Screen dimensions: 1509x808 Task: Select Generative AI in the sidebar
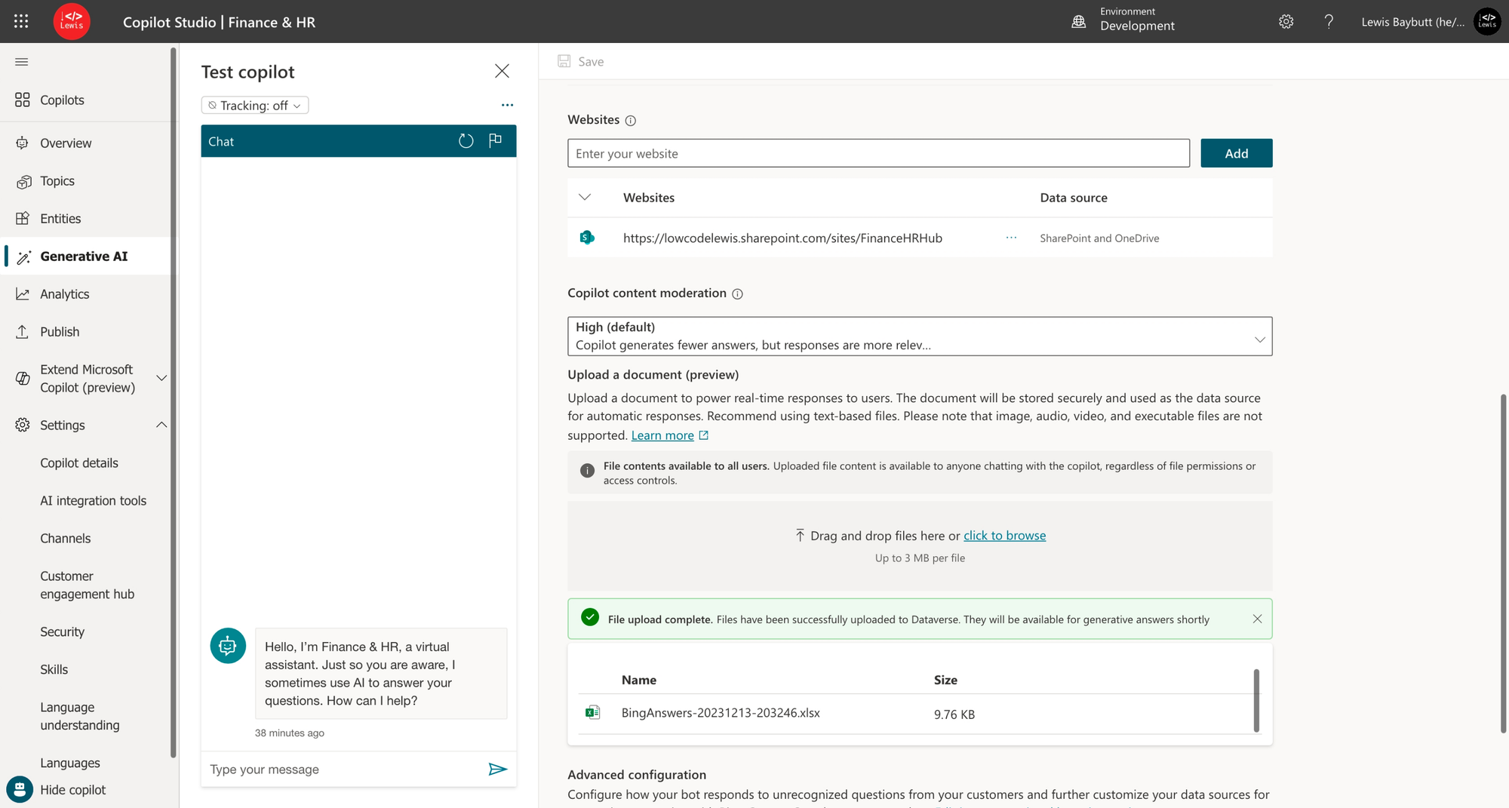[86, 256]
